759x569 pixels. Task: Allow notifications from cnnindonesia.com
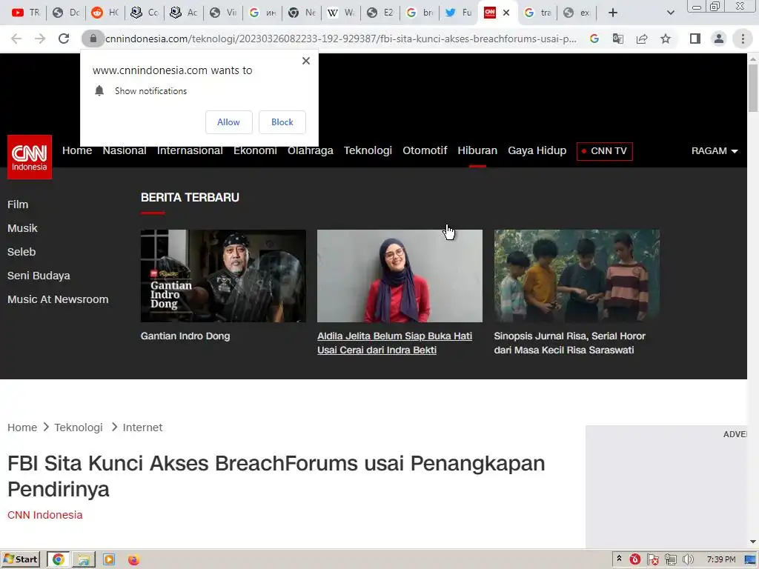point(228,122)
